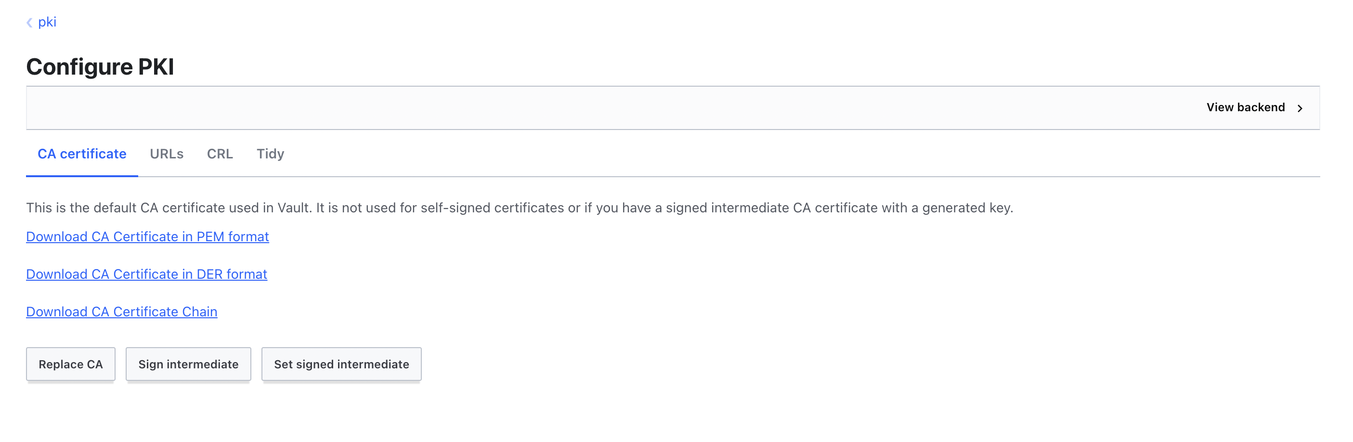
Task: Click the default CA certificate description text
Action: pyautogui.click(x=520, y=208)
